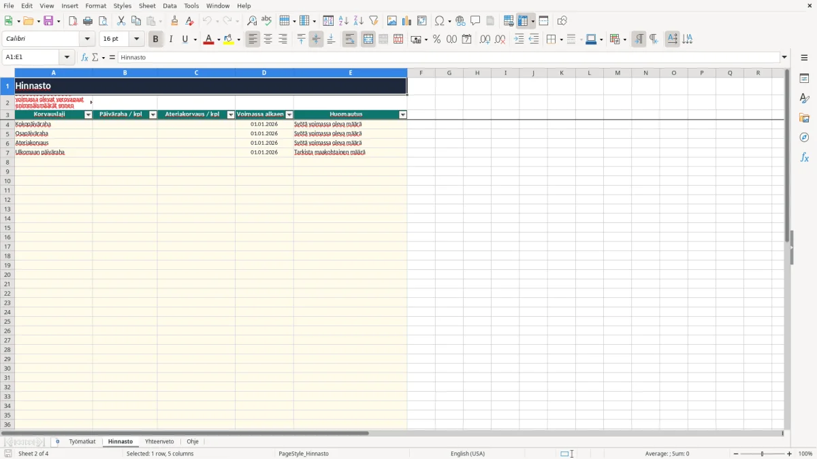Click Export as PDF icon
Viewport: 817px width, 459px height.
(74, 21)
